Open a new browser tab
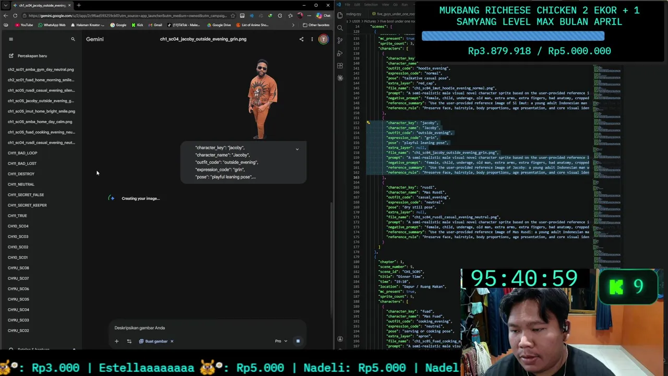668x376 pixels. click(x=79, y=5)
